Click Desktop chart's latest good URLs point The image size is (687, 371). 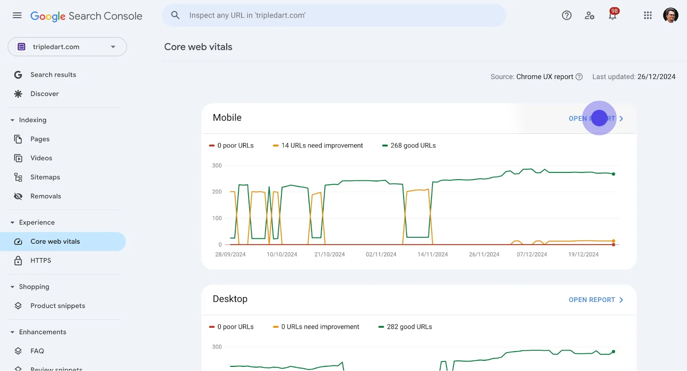tap(614, 352)
